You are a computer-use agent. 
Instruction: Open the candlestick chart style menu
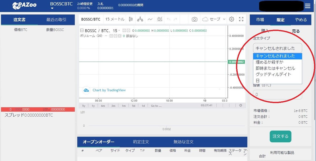click(131, 19)
